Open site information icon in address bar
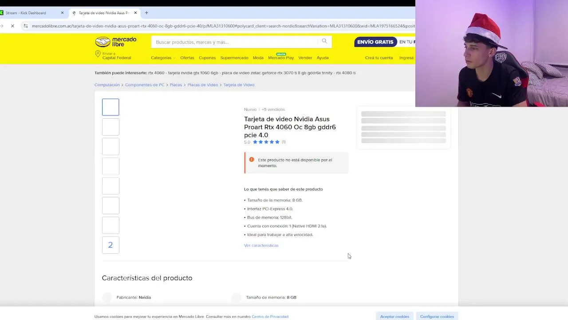568x320 pixels. pos(26,26)
